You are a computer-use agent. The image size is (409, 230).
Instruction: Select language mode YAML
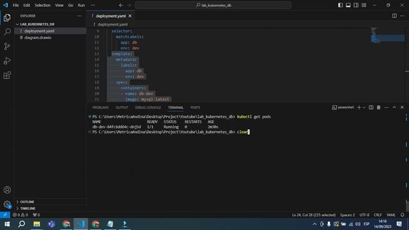(x=390, y=215)
